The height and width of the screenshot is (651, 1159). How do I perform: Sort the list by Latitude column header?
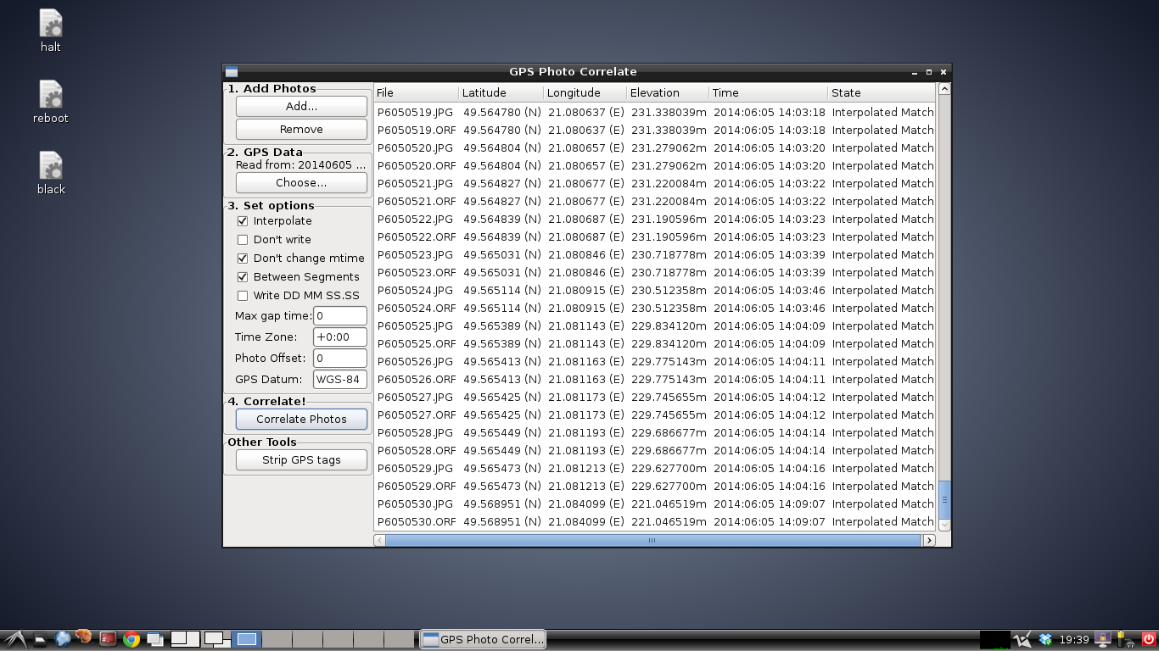click(x=500, y=93)
